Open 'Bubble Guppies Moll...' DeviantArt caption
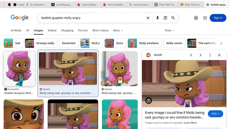This screenshot has height=129, width=230. pos(19,93)
